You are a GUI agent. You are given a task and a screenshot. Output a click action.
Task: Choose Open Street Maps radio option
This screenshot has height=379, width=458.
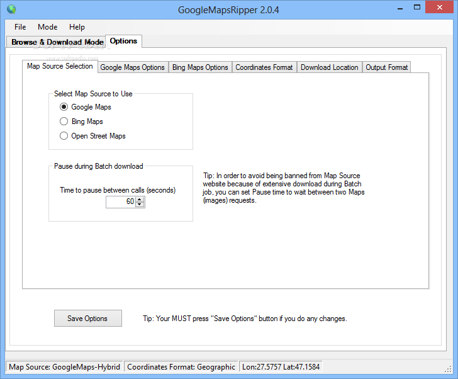tap(64, 136)
